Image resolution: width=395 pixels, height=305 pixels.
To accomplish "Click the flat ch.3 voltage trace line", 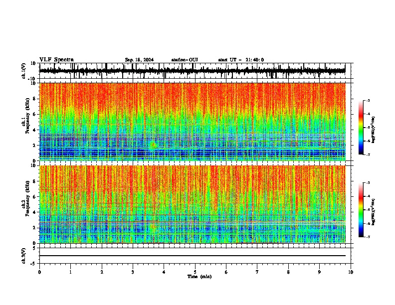I will click(x=192, y=256).
